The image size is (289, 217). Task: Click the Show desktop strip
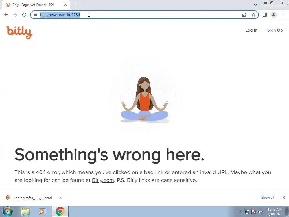coord(287,211)
